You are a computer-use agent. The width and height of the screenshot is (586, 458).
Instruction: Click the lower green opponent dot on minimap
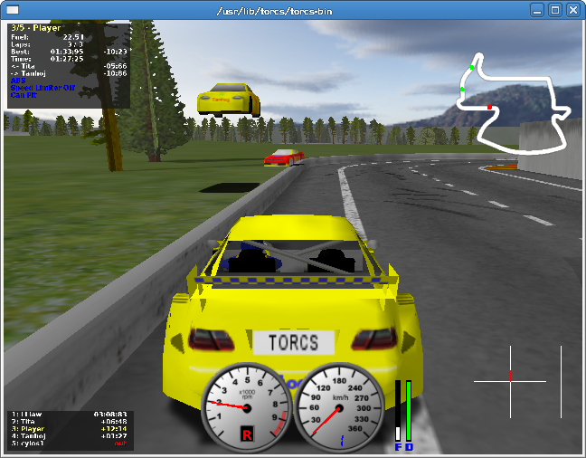[x=462, y=89]
